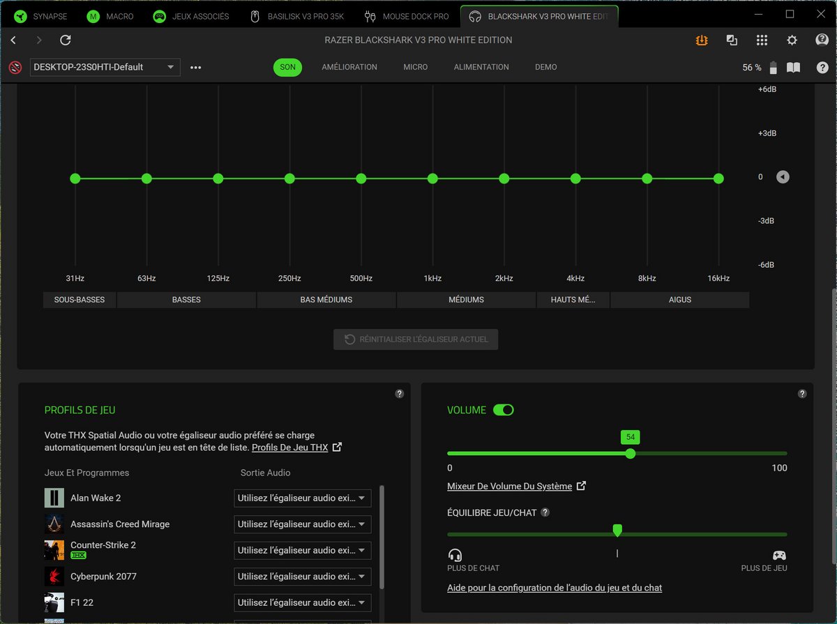
Task: Click the gamepad icon above Plus de Jeu
Action: coord(779,555)
